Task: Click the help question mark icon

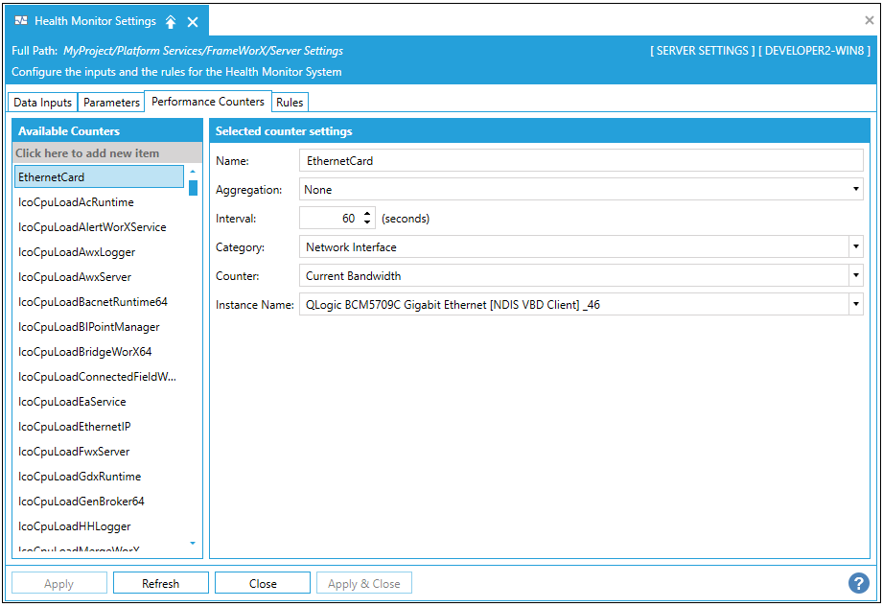Action: click(x=859, y=583)
